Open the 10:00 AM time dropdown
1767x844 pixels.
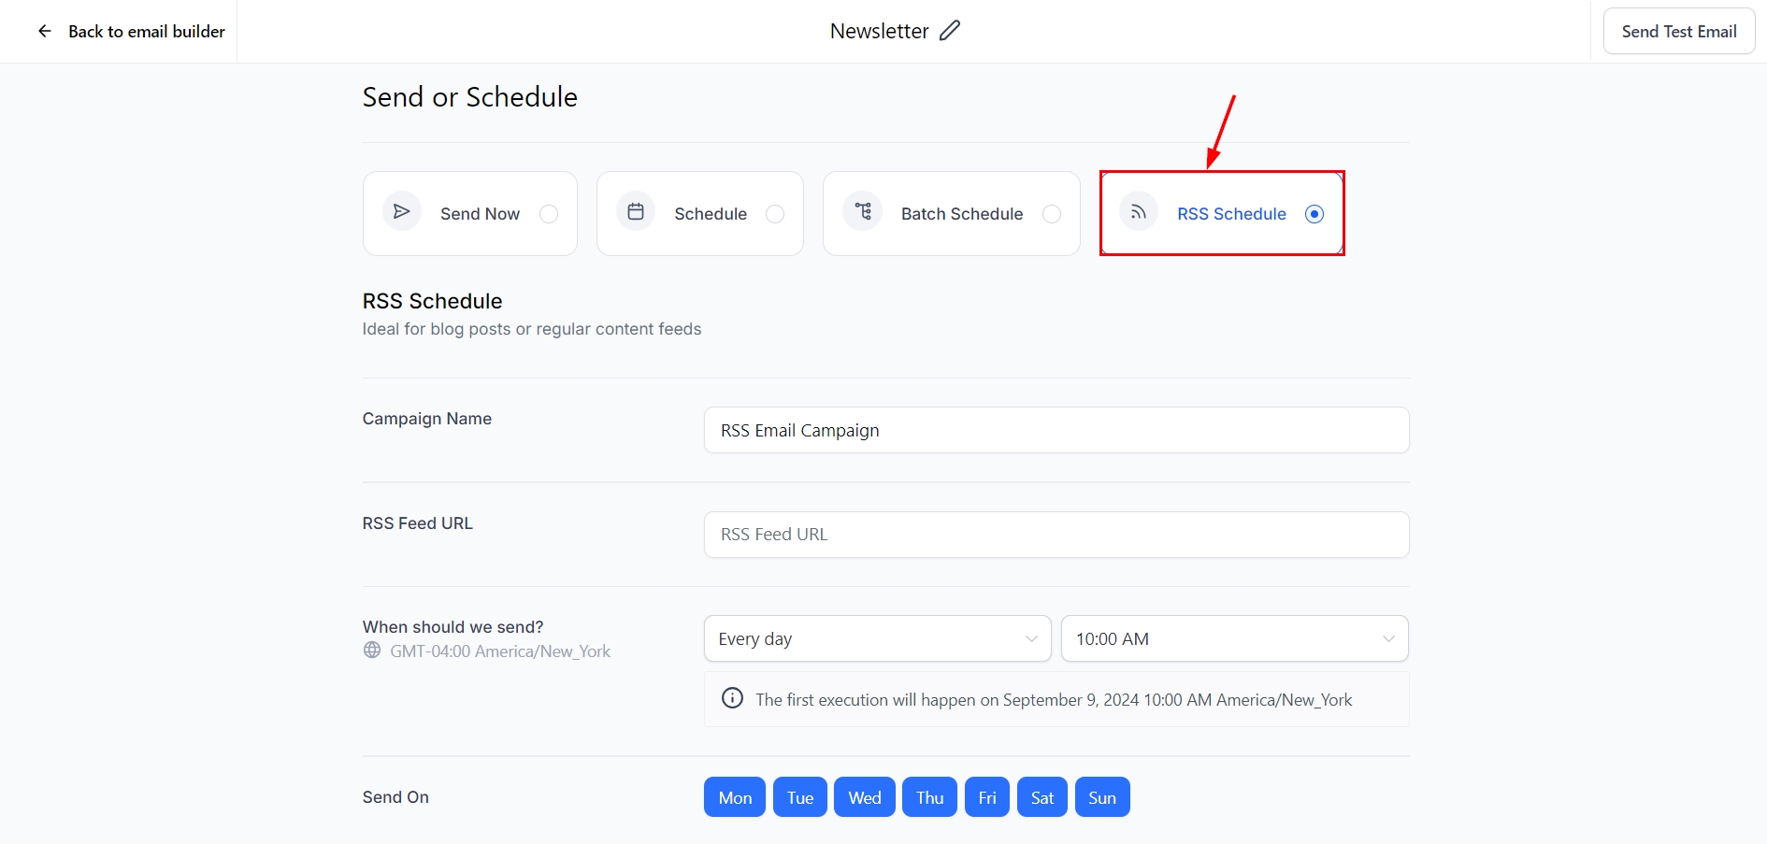coord(1234,638)
